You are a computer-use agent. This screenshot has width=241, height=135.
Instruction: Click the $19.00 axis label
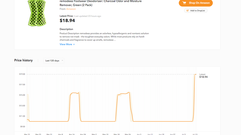click(22, 74)
